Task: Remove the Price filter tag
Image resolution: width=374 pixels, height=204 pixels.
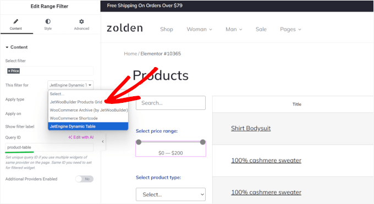Action: click(x=9, y=71)
